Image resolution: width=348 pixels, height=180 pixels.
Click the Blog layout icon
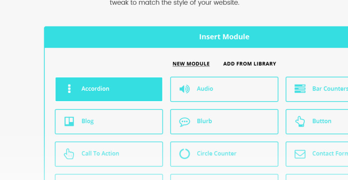pos(69,122)
